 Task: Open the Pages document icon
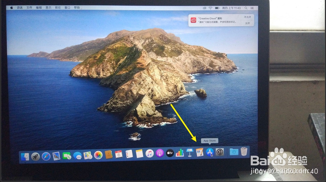point(200,152)
